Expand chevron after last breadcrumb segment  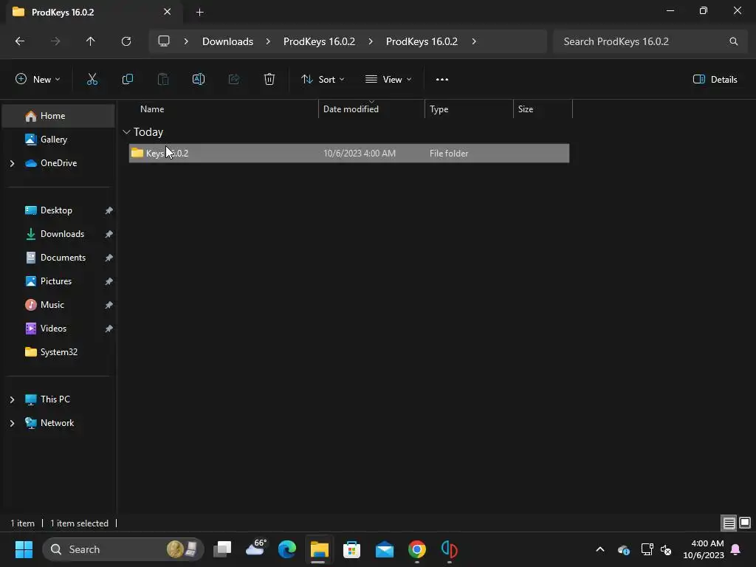pyautogui.click(x=474, y=41)
